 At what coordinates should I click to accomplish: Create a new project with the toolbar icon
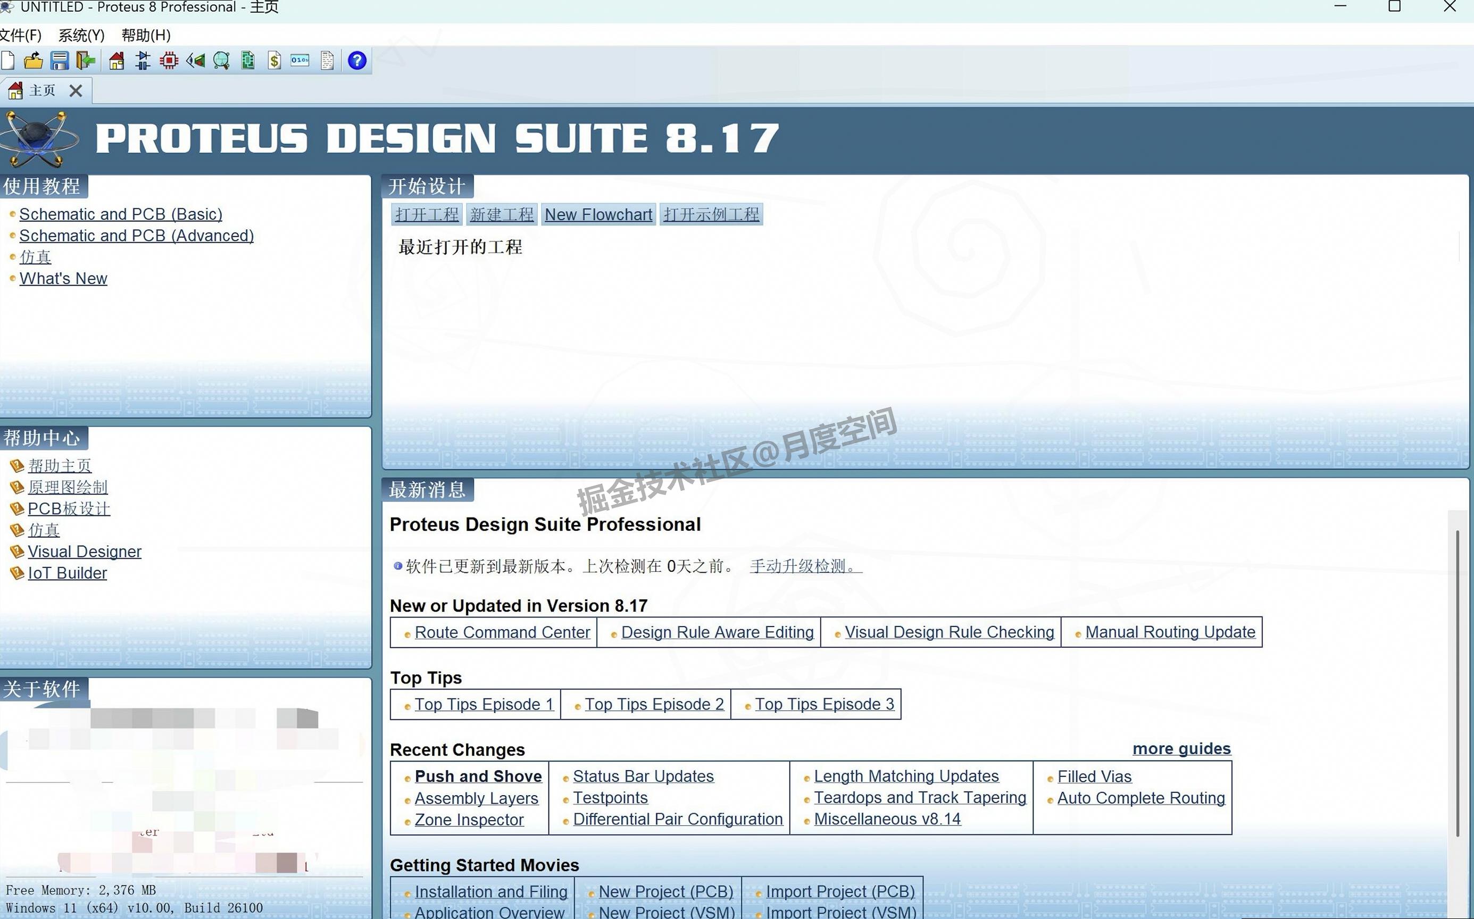click(8, 60)
